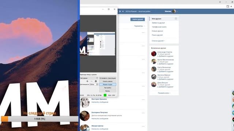This screenshot has height=131, width=234.
Task: Click Виктория's friend avatar
Action: click(x=84, y=102)
